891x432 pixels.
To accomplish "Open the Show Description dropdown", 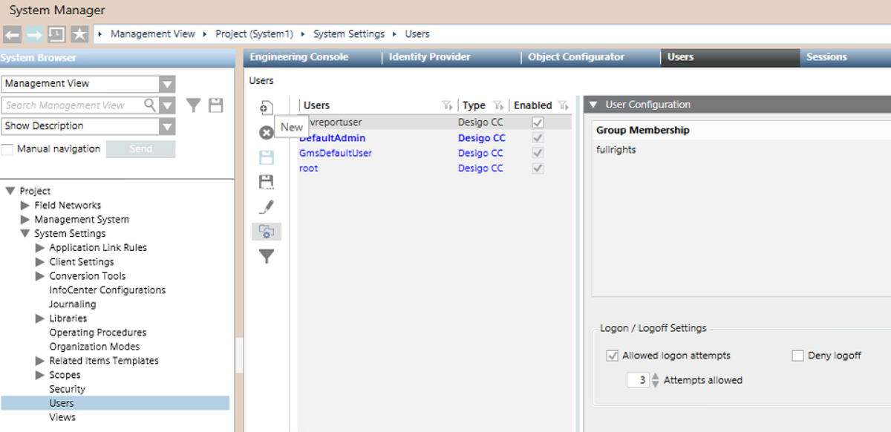I will click(x=168, y=126).
